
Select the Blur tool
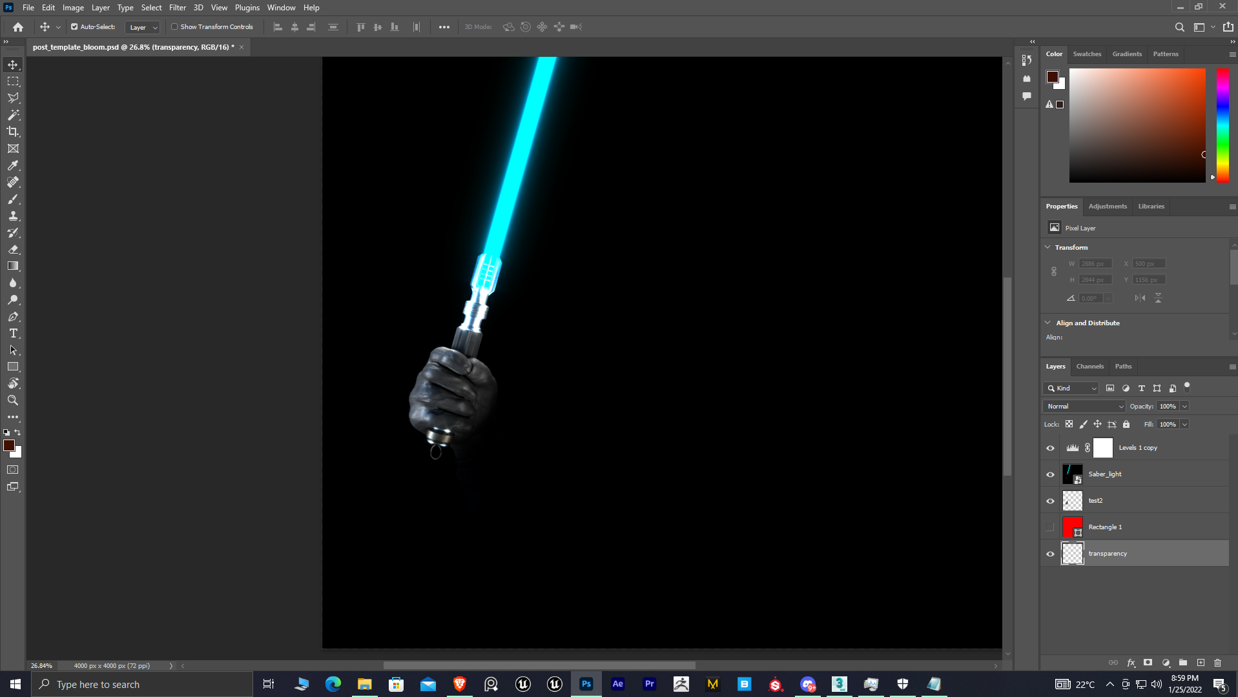[13, 283]
